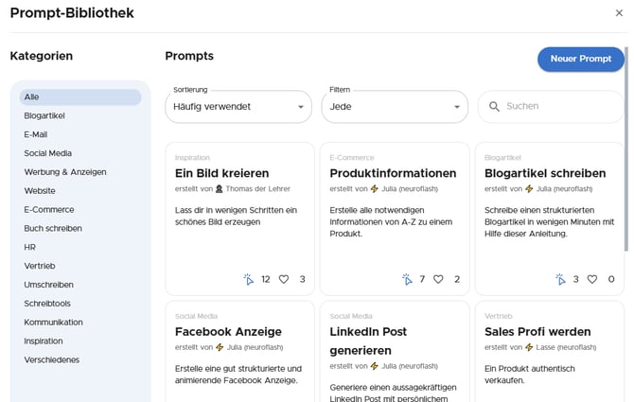The width and height of the screenshot is (634, 402).
Task: Select the E-Commerce category
Action: [48, 209]
